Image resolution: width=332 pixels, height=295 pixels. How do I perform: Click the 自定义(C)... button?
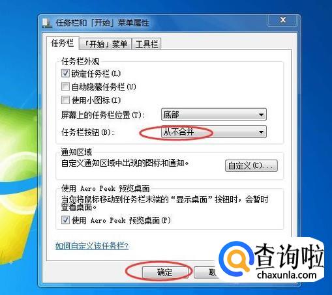[251, 166]
